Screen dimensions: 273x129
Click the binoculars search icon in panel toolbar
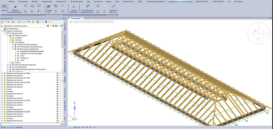point(32,22)
